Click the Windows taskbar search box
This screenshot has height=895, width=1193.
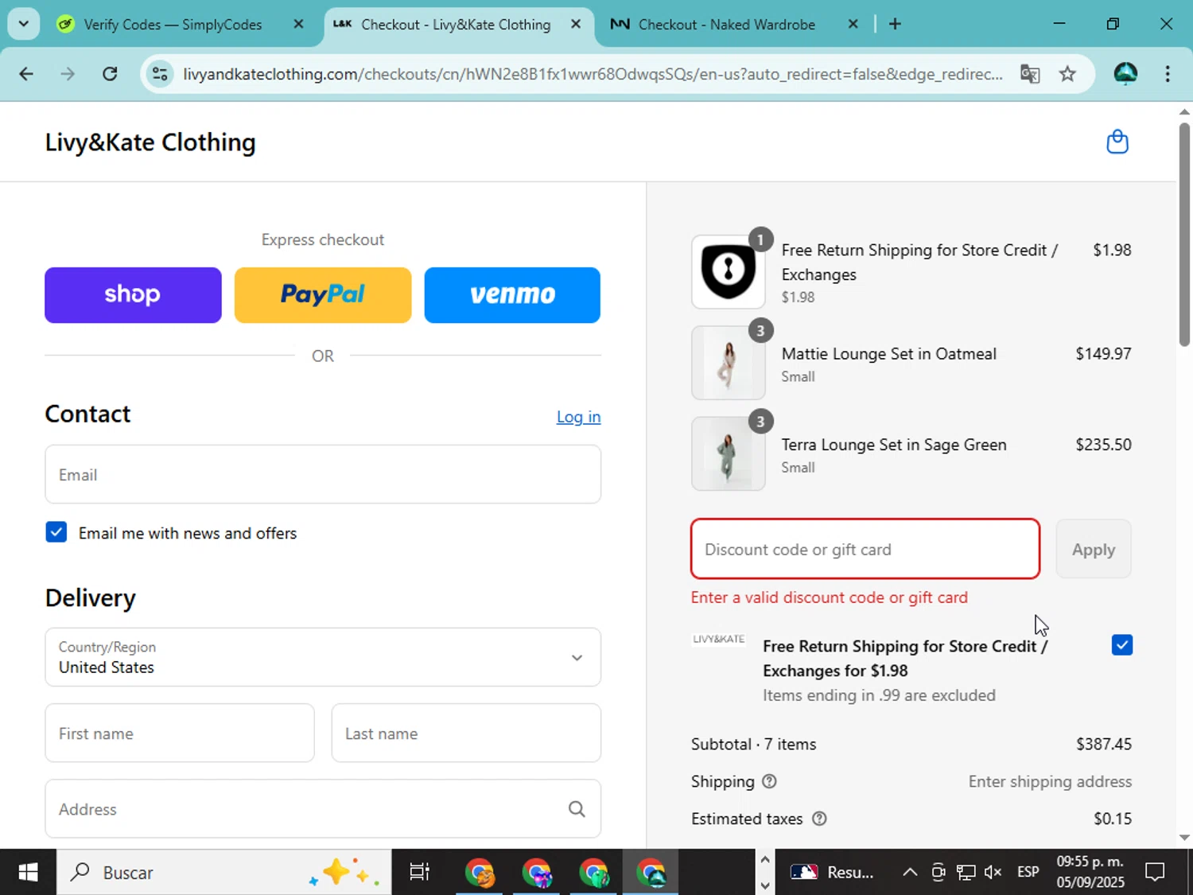click(223, 873)
